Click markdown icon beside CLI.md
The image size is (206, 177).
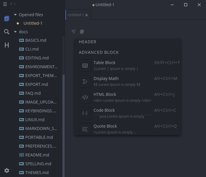point(21,49)
